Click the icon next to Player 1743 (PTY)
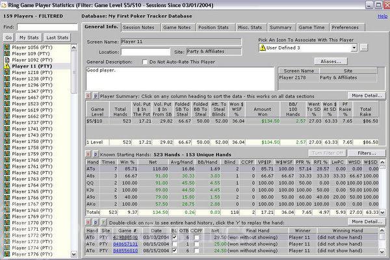 7,135
